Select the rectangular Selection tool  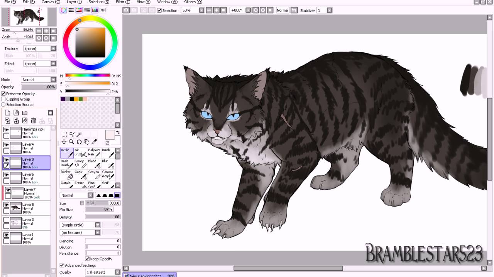click(64, 134)
